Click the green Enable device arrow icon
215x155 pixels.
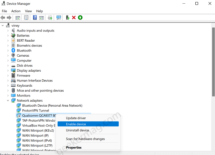click(x=80, y=17)
